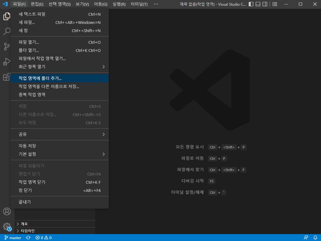Select 새 파일... menu entry
The height and width of the screenshot is (241, 321).
pos(60,22)
